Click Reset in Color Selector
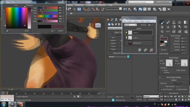Viewport: 190px width, 107px height. click(27, 31)
